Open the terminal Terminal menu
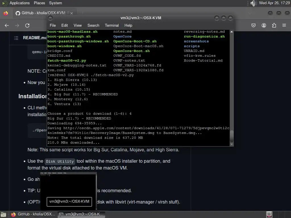 pyautogui.click(x=112, y=25)
